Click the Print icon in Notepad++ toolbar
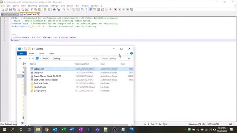This screenshot has width=237, height=133. pos(26,10)
